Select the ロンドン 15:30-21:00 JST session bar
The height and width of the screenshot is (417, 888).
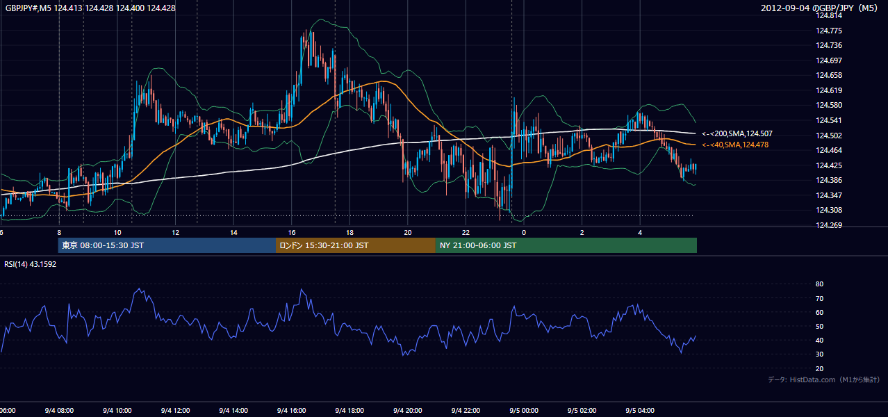pos(356,245)
